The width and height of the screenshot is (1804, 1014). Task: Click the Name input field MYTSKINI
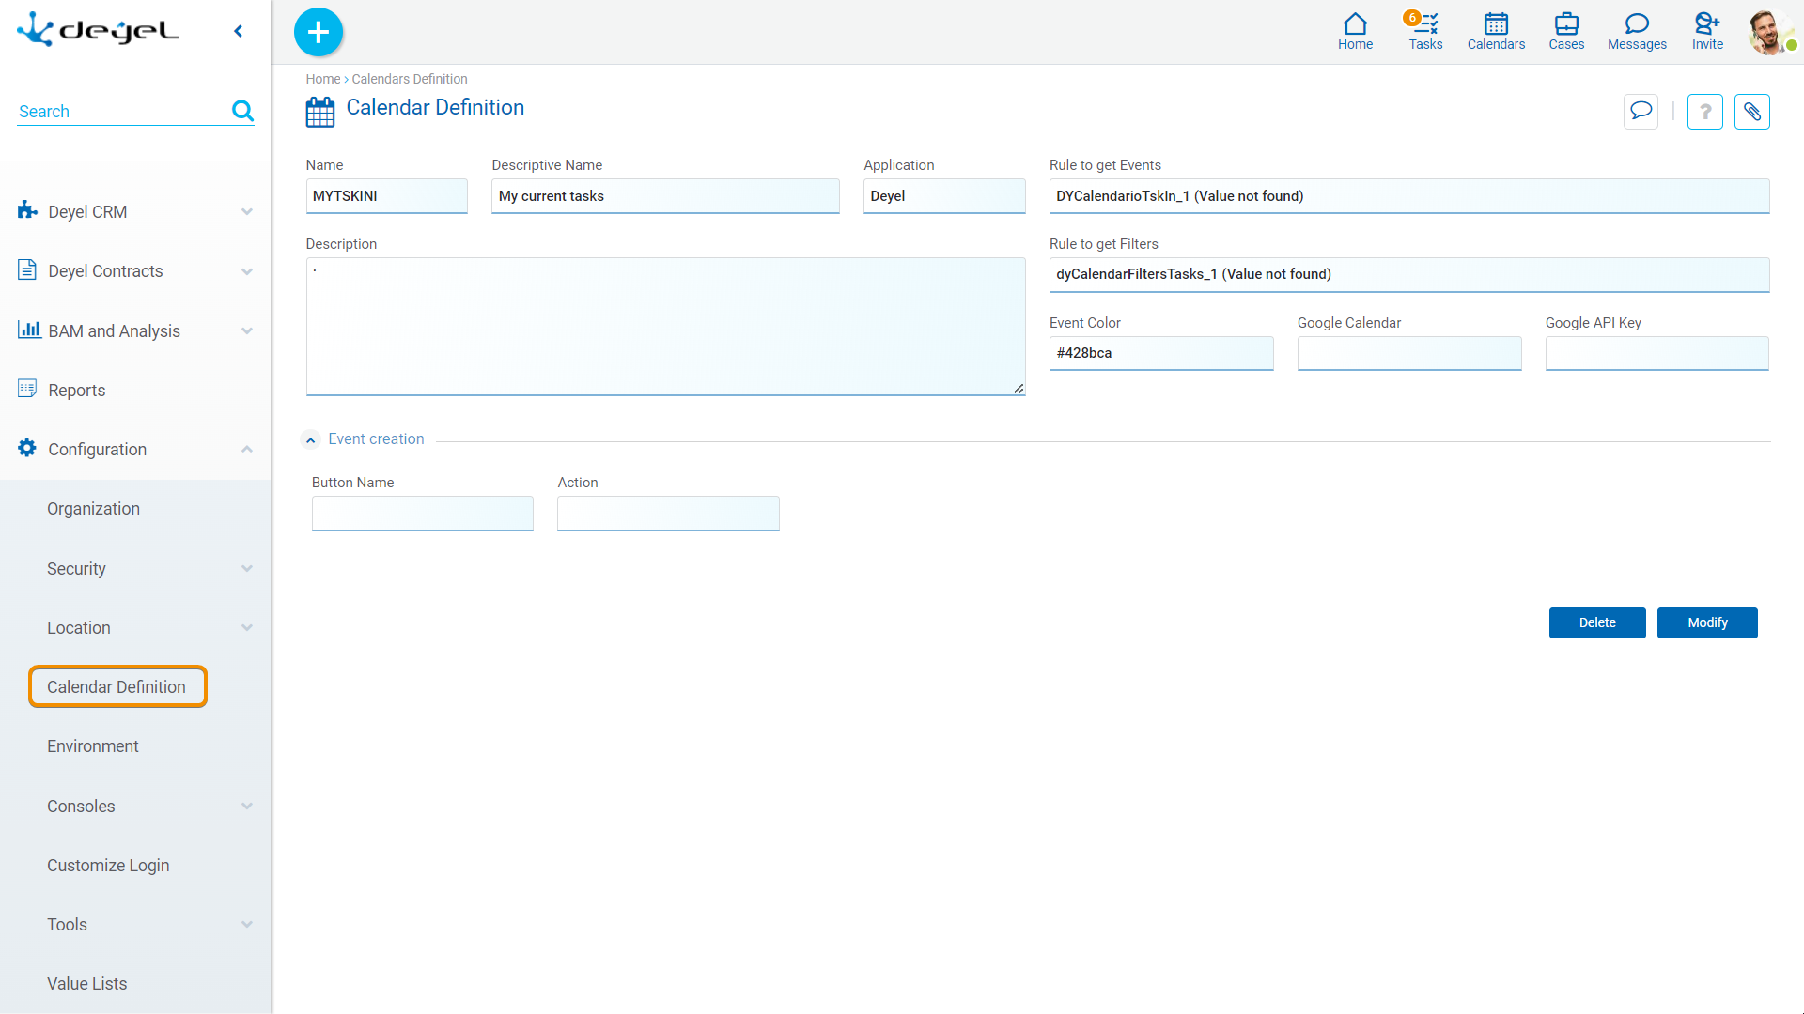pyautogui.click(x=386, y=195)
